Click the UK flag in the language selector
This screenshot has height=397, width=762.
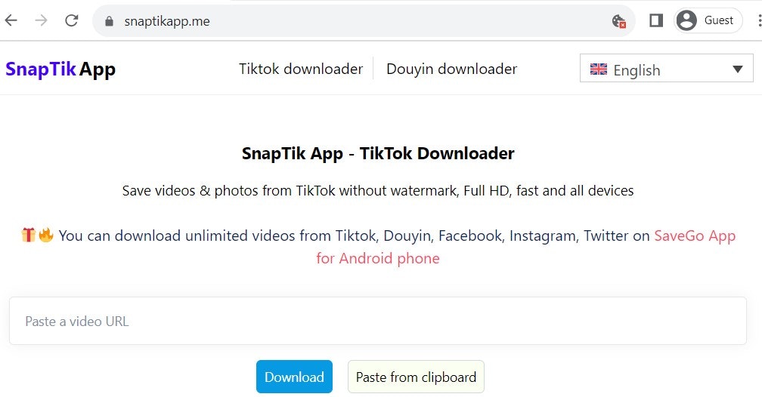click(x=599, y=69)
